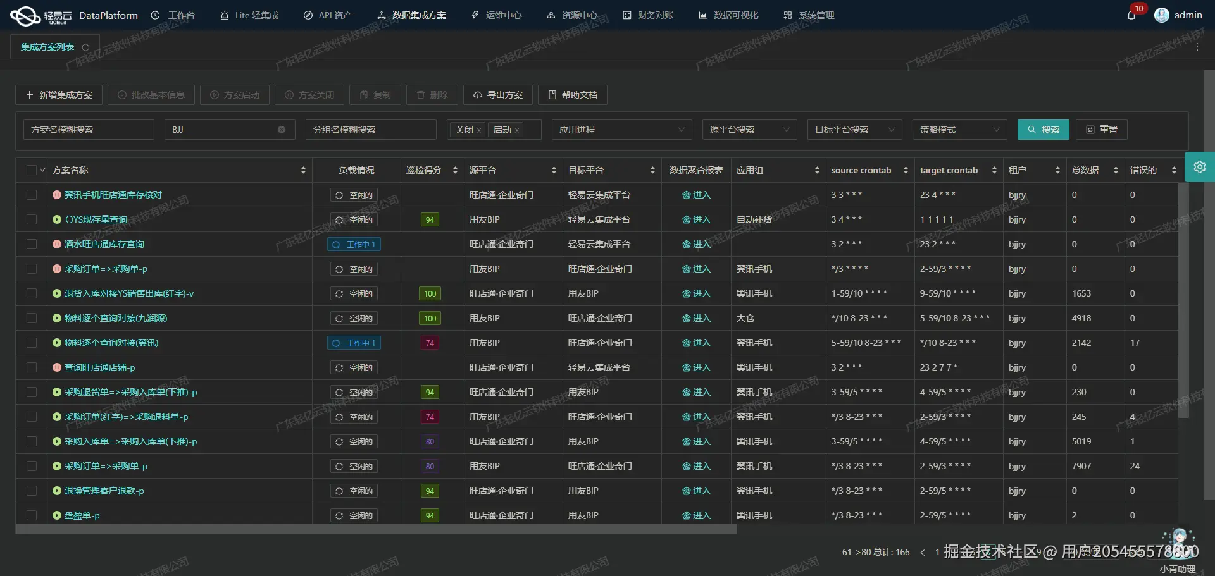Viewport: 1215px width, 576px height.
Task: Expand the 源平台搜索 dropdown
Action: [x=749, y=130]
